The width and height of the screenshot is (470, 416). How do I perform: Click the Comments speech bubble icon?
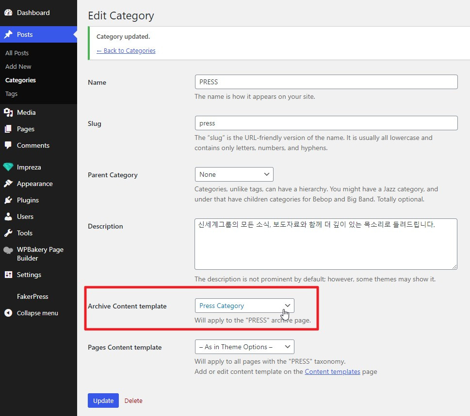[x=8, y=145]
